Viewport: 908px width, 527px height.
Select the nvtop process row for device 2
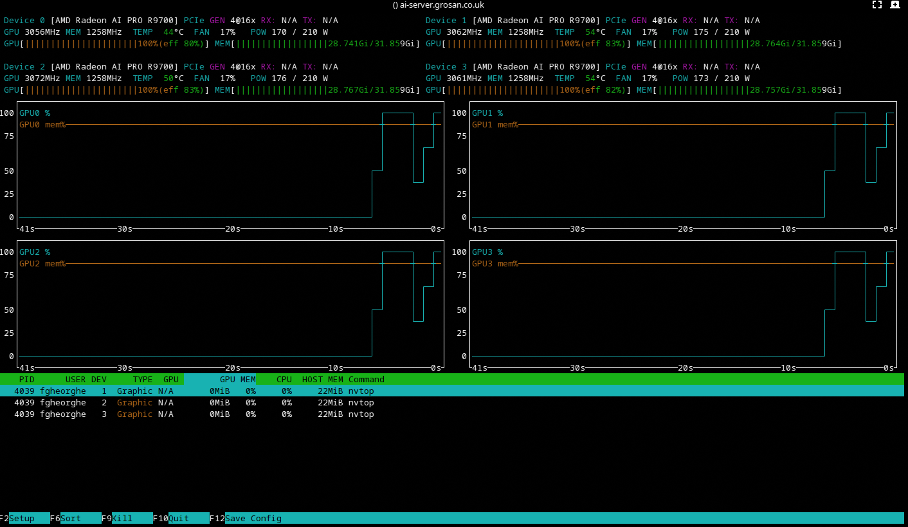click(x=452, y=403)
